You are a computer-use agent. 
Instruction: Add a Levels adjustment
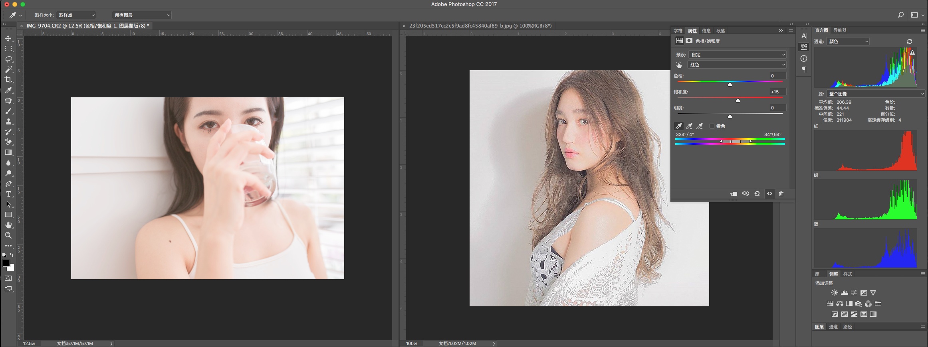tap(844, 293)
